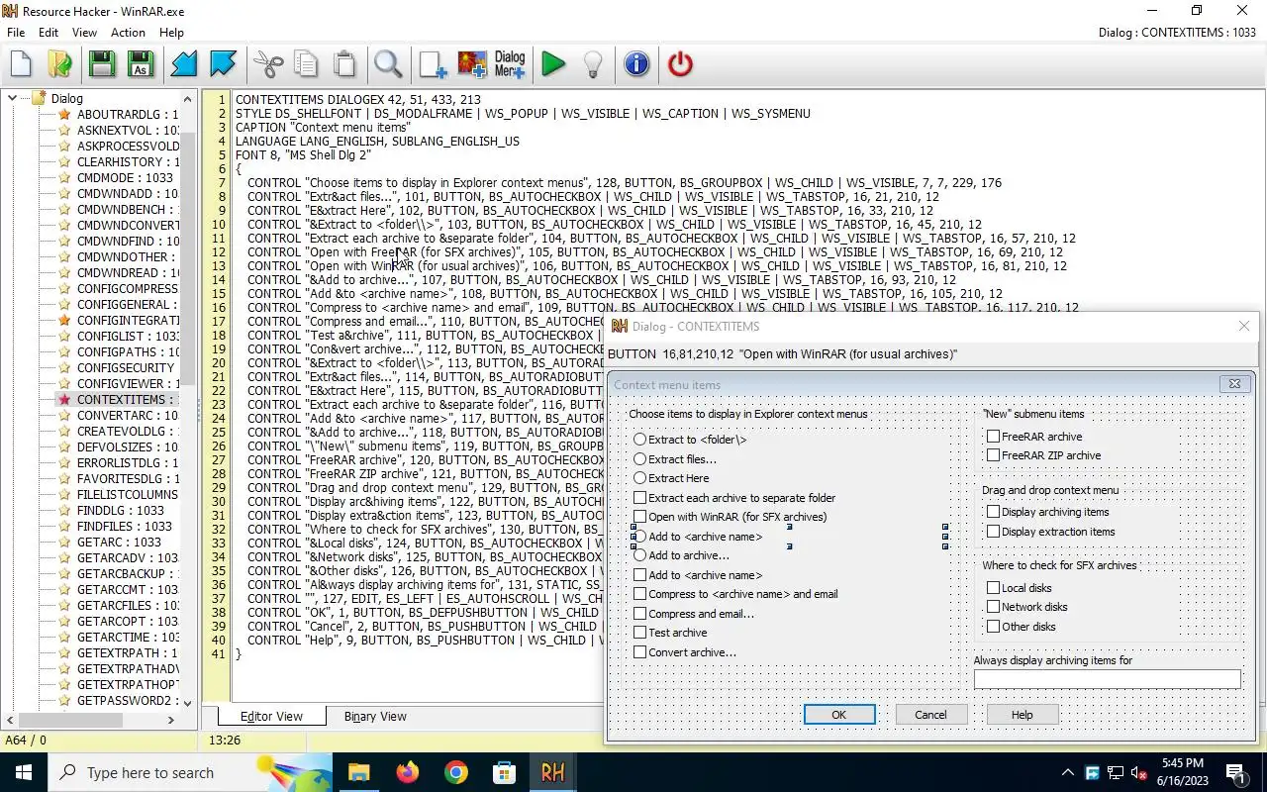The height and width of the screenshot is (792, 1267).
Task: Open the notification center icon
Action: (1235, 772)
